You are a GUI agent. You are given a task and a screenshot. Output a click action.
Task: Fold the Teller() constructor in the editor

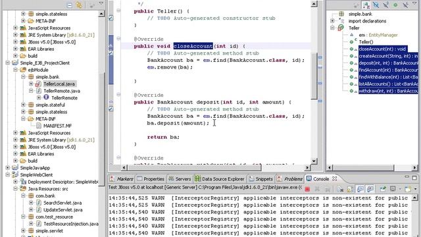click(118, 11)
